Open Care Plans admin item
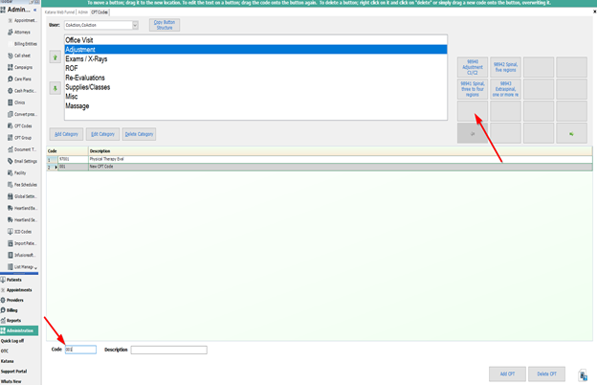This screenshot has height=385, width=597. tap(19, 79)
